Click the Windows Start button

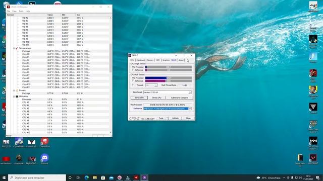pos(4,177)
